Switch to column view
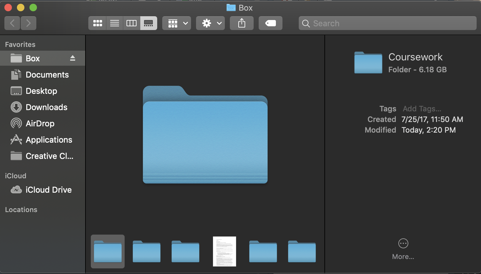This screenshot has width=481, height=274. pos(132,23)
